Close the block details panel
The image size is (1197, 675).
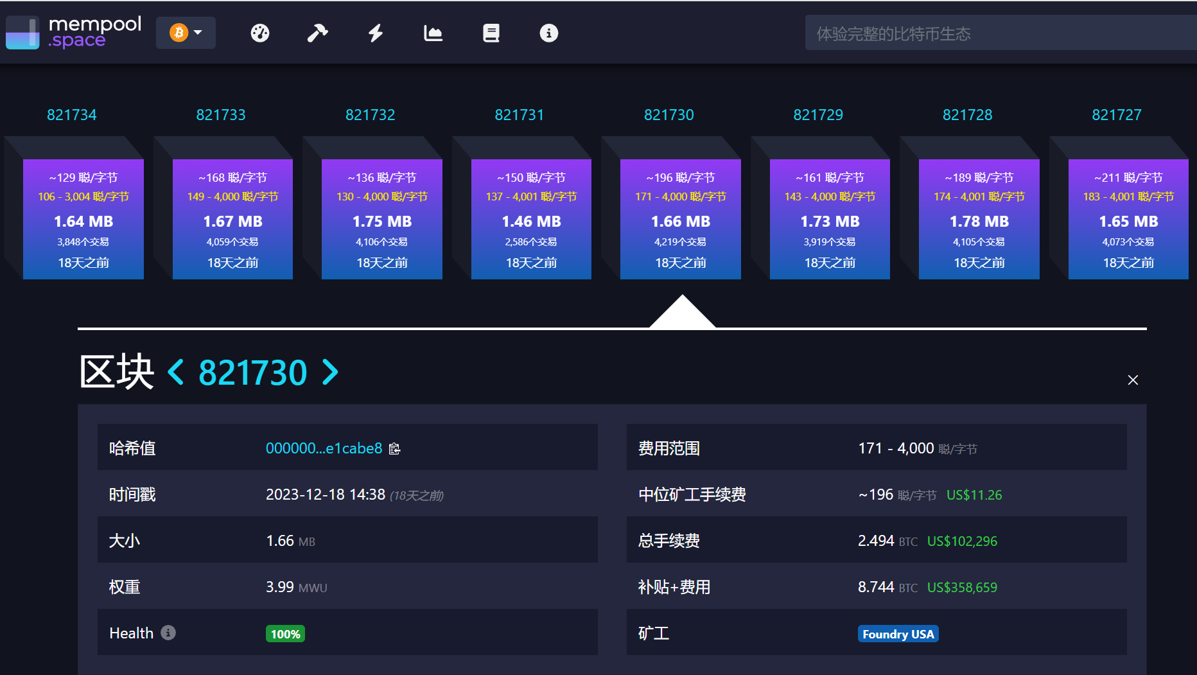point(1133,380)
